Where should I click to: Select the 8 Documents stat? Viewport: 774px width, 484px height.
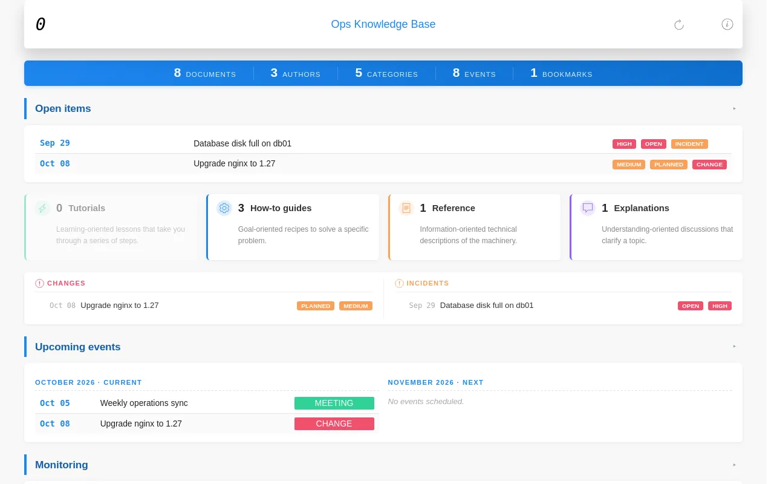coord(205,73)
